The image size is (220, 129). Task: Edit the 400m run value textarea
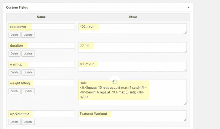point(132,28)
